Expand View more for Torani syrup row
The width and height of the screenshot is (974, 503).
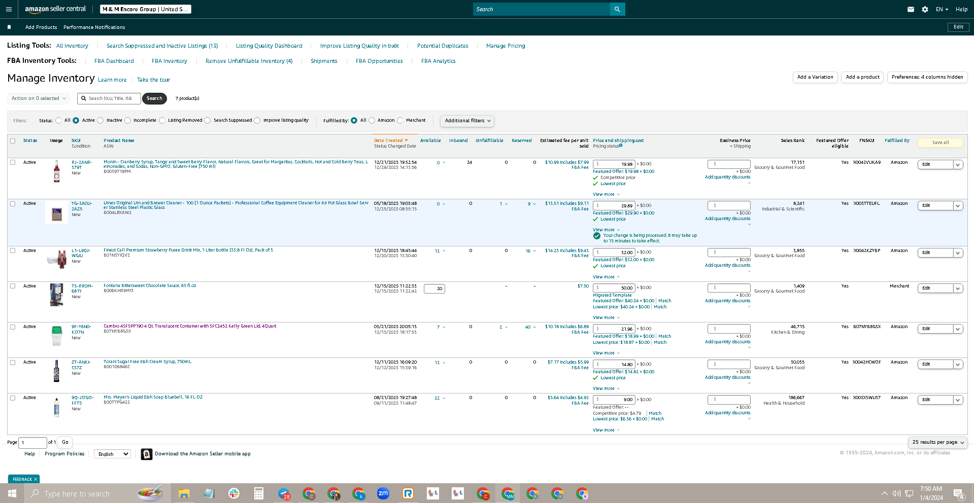pos(606,388)
